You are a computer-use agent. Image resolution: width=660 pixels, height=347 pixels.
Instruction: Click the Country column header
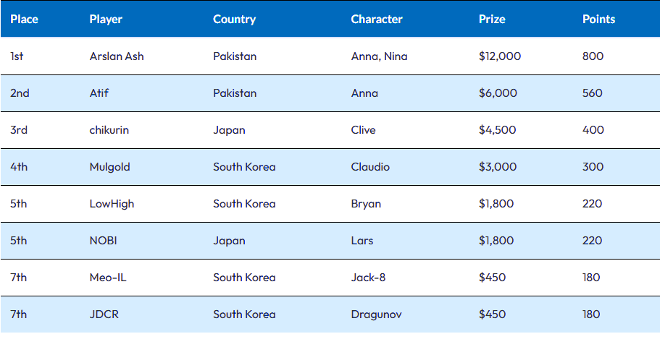(x=234, y=20)
